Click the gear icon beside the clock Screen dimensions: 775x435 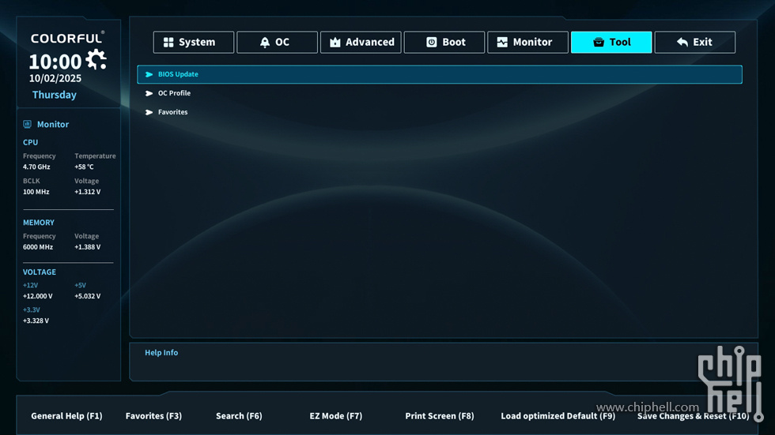(96, 59)
